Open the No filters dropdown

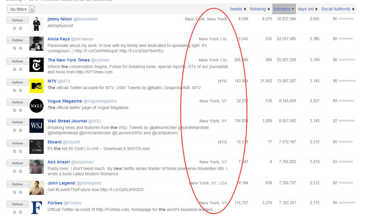tap(21, 9)
